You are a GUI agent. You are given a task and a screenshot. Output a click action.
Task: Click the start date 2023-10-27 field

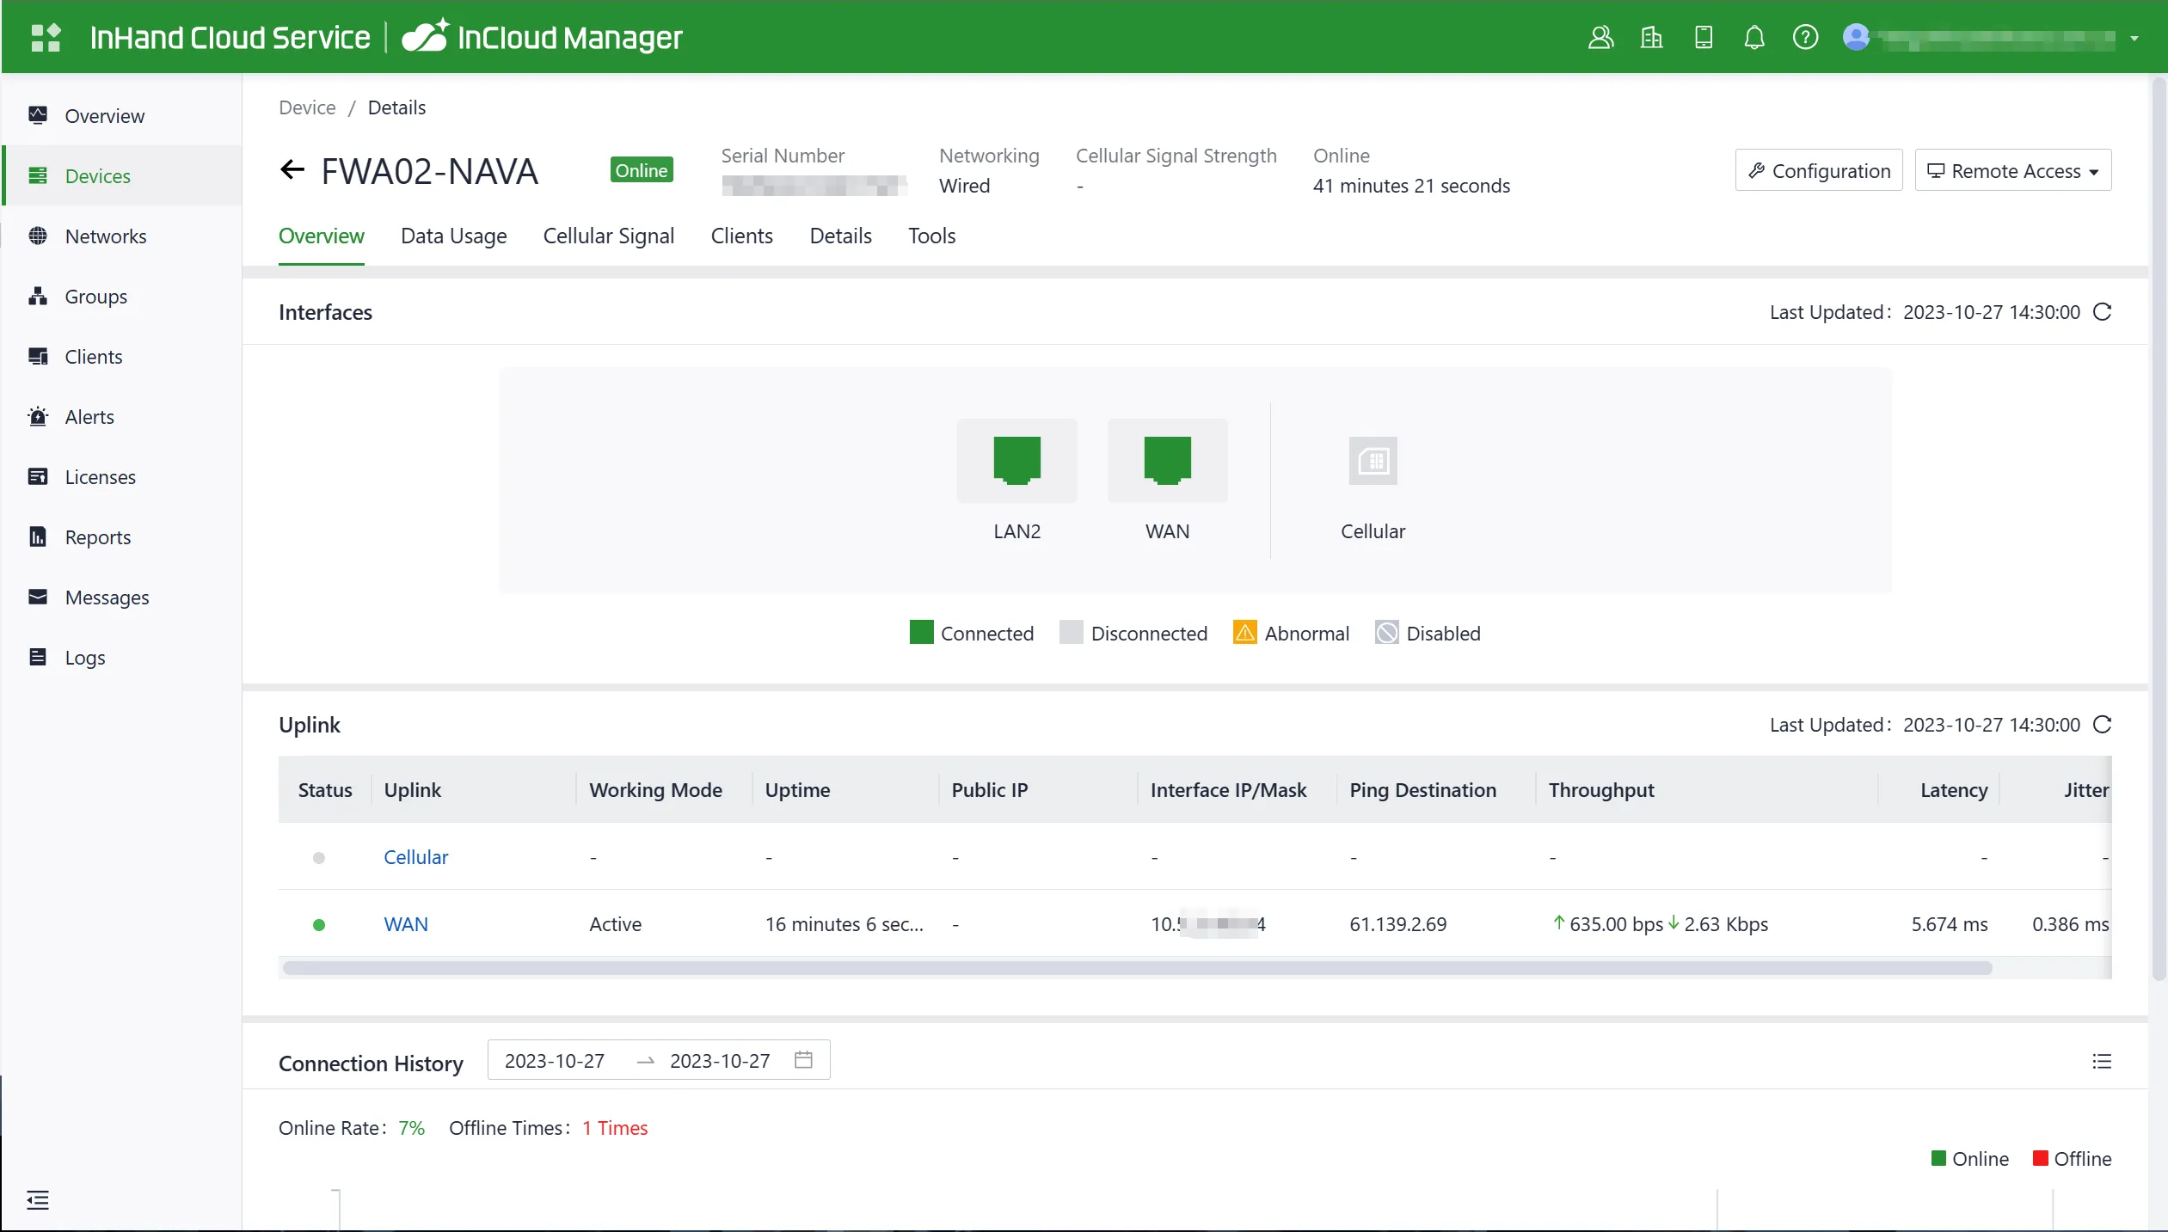point(555,1061)
